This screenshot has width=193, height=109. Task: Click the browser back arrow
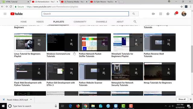coord(2,7)
